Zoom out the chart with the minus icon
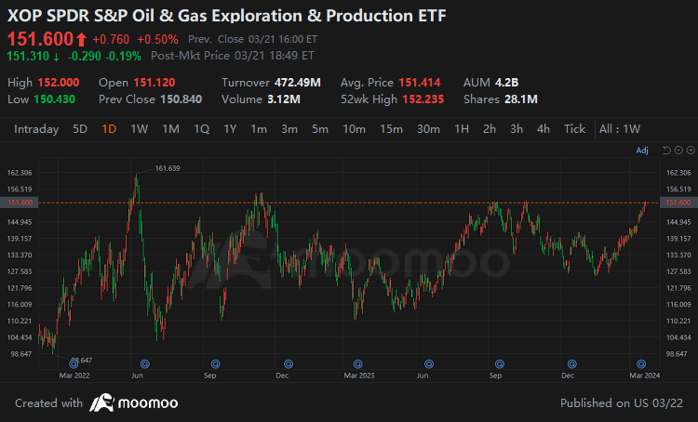The image size is (698, 422). [678, 151]
